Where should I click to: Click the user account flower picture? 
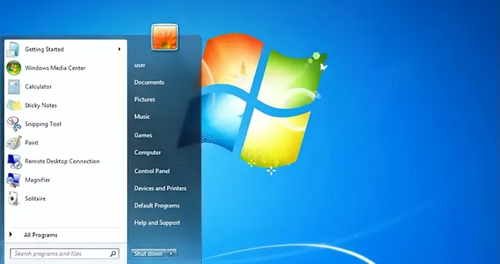[x=165, y=37]
